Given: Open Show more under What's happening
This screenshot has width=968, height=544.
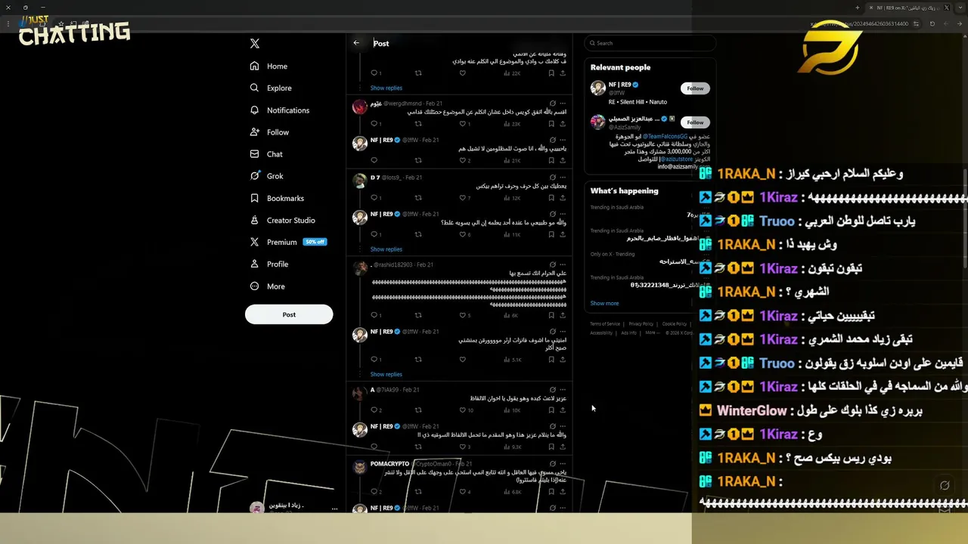Looking at the screenshot, I should coord(604,303).
